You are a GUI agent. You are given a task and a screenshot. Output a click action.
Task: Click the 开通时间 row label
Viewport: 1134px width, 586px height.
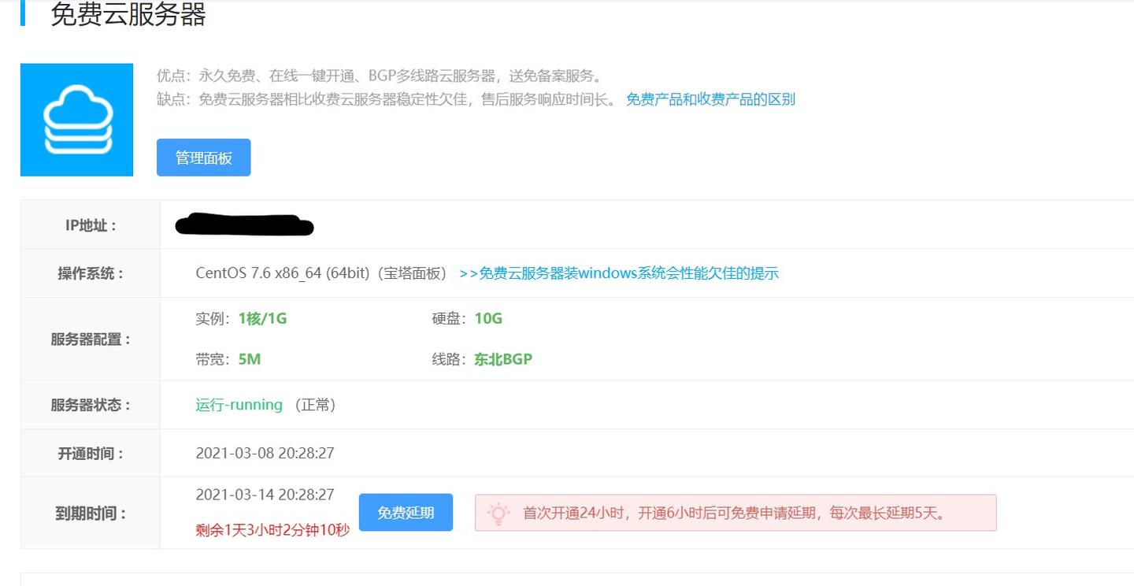(91, 454)
